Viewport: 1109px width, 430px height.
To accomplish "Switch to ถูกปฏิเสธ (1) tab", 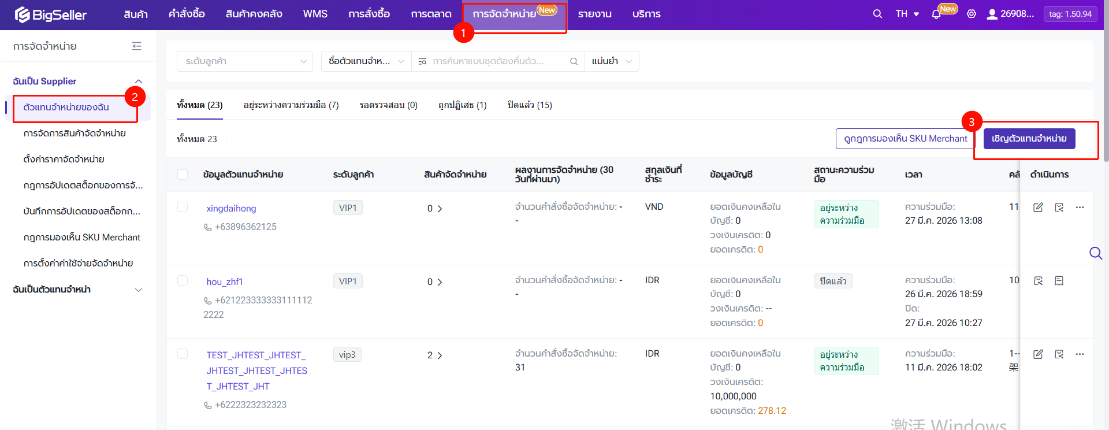I will [463, 105].
